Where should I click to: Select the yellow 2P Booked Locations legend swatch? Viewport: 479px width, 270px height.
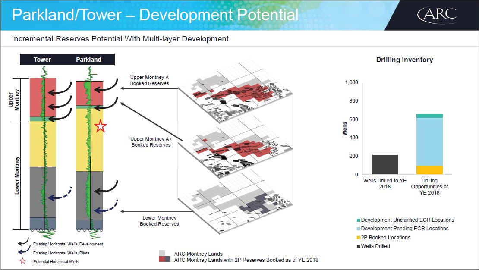[358, 237]
